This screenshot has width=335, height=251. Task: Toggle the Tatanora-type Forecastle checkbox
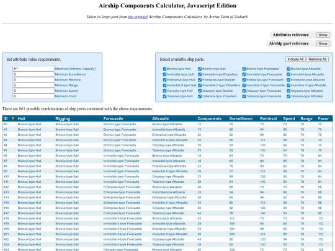244,96
